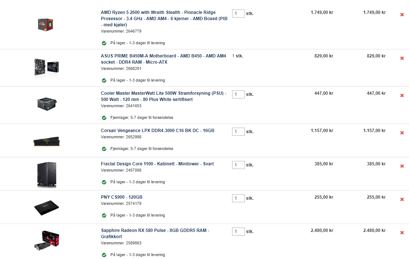Click the Ryzen processor box thumbnail

(45, 25)
